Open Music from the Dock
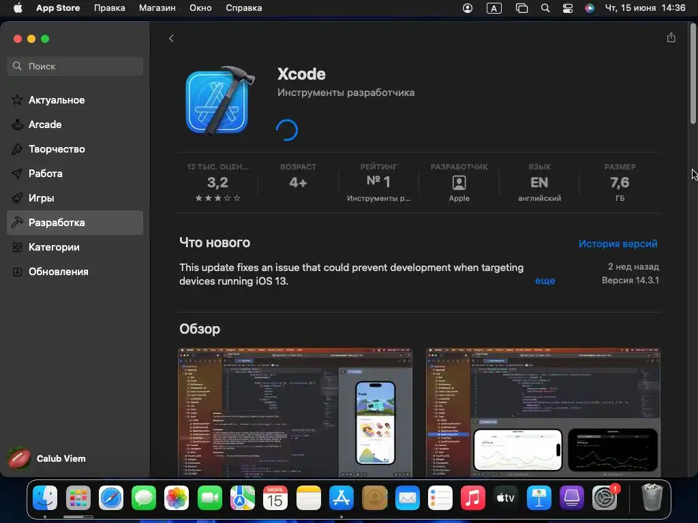Viewport: 698px width, 523px height. [473, 498]
